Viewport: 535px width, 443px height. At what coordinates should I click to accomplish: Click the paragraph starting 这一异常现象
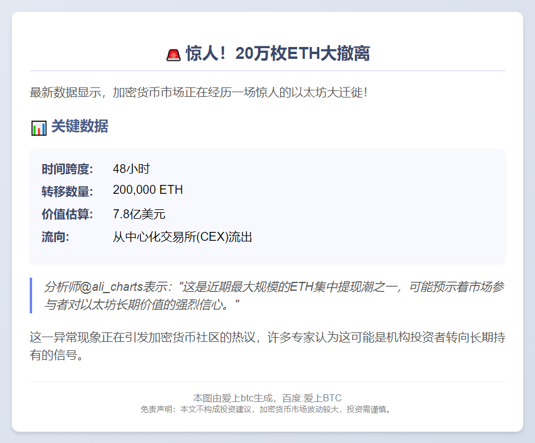[267, 347]
